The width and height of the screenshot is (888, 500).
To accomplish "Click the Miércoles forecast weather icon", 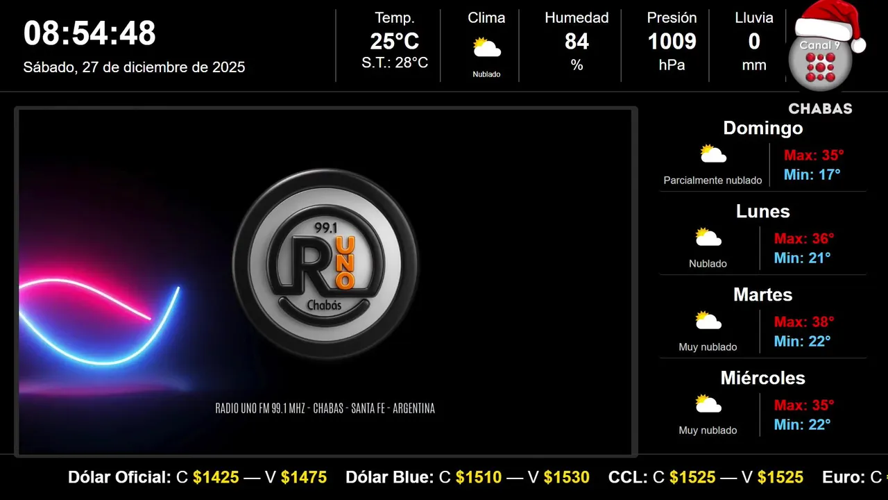I will click(x=708, y=403).
